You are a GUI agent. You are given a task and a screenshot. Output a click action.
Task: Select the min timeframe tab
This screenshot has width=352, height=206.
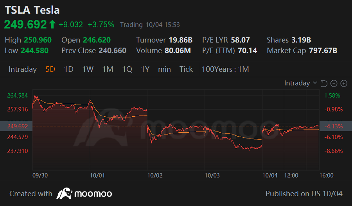pos(164,69)
